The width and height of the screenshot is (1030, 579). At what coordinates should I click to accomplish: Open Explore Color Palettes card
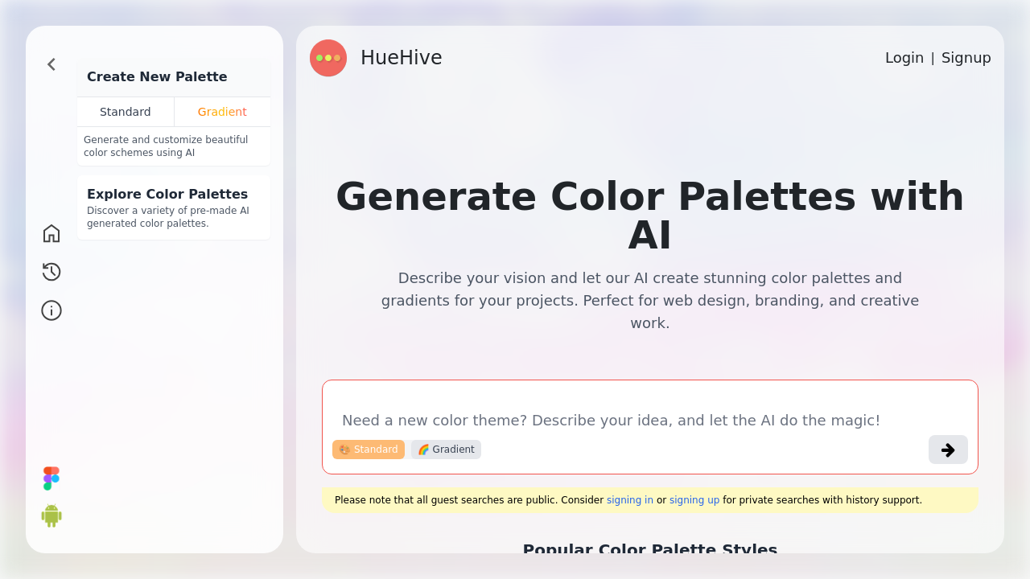(174, 207)
